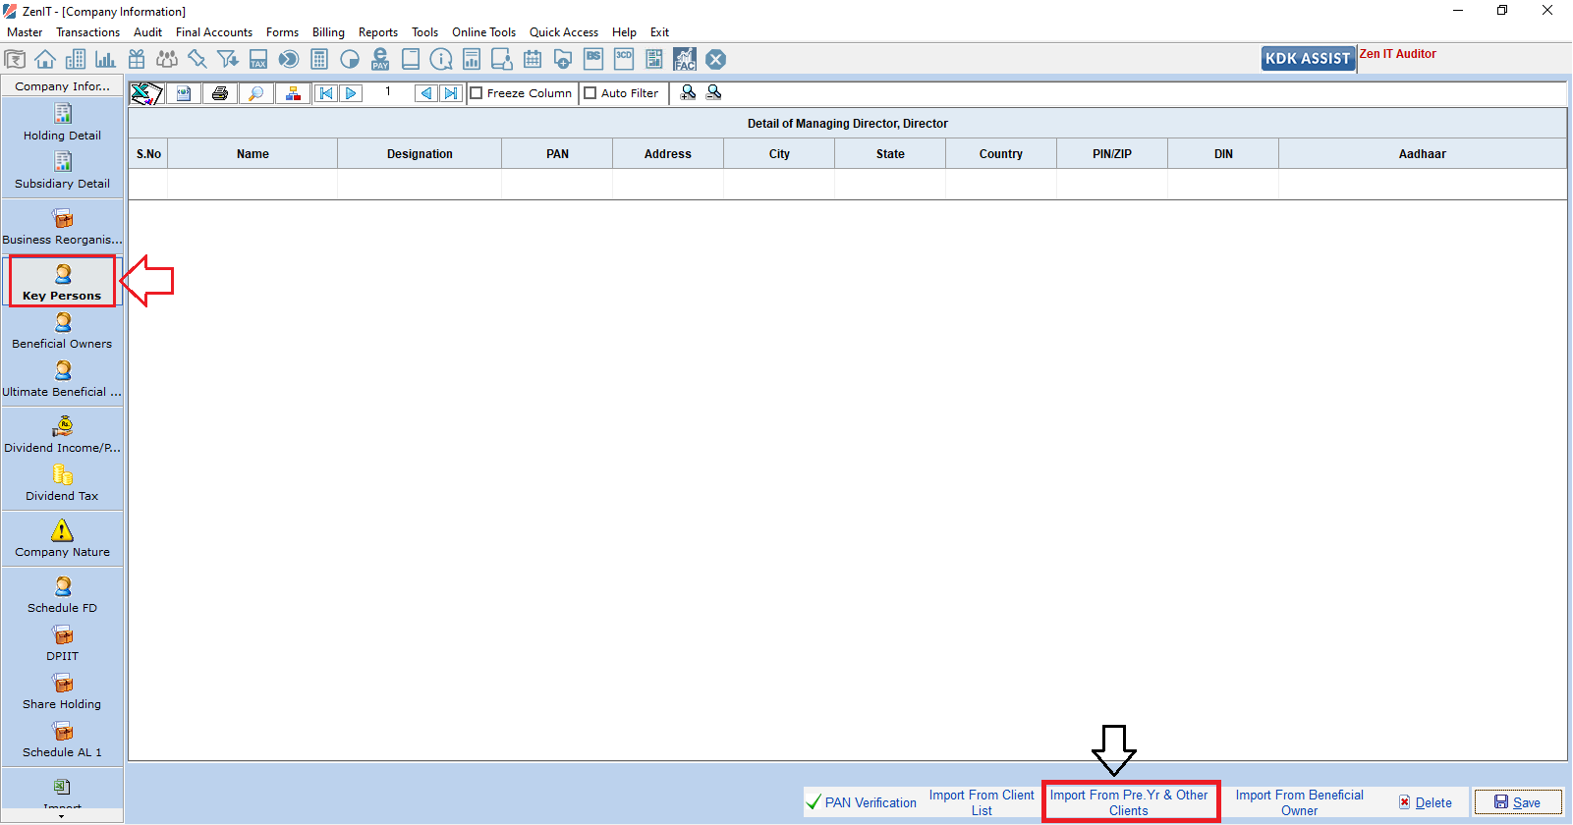Click the KDK ASSIST button
Screen dimensions: 1573x825
(1308, 59)
